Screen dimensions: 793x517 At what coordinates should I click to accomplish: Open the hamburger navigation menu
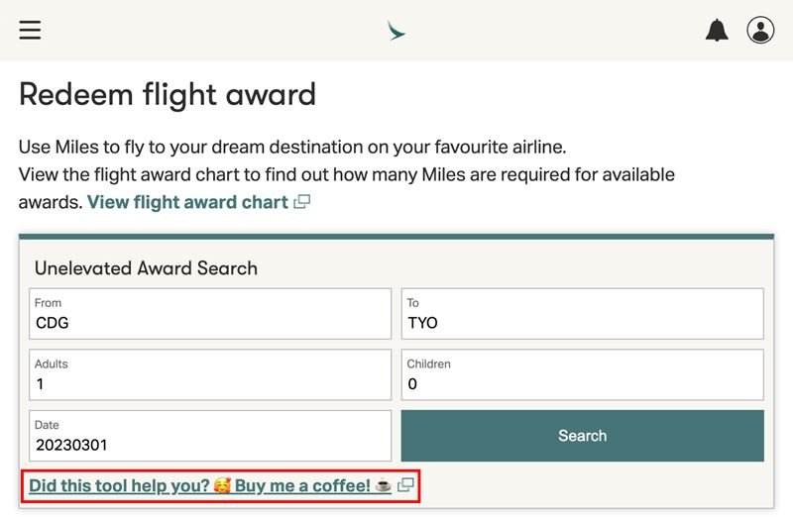[30, 30]
